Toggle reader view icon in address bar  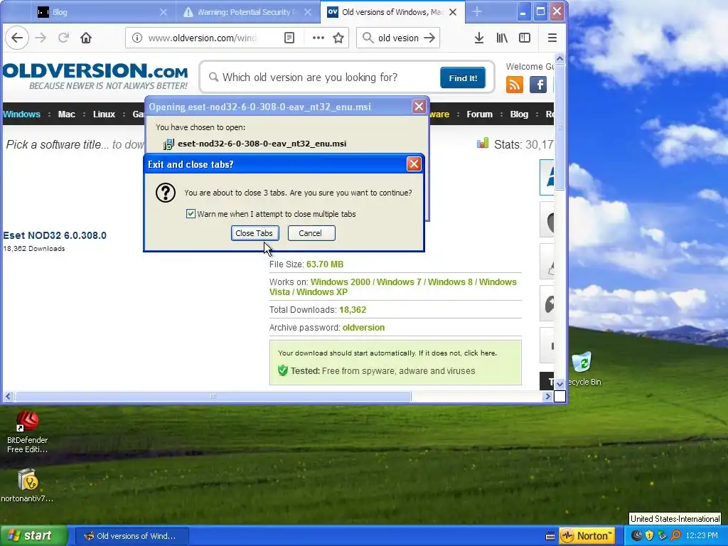tap(289, 38)
